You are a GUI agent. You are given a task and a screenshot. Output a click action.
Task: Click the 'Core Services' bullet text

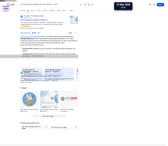tap(49, 49)
